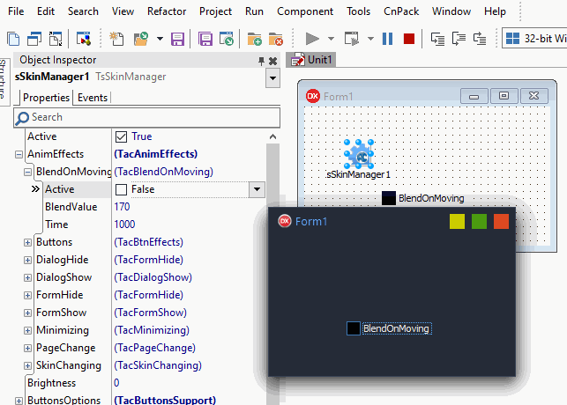Select the Events tab in Object Inspector
The height and width of the screenshot is (405, 567).
(x=93, y=98)
